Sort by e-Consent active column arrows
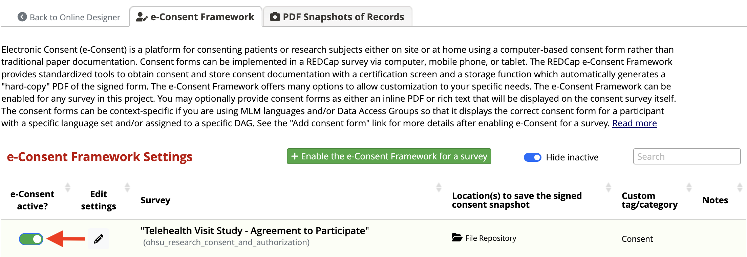The image size is (747, 257). coord(68,187)
